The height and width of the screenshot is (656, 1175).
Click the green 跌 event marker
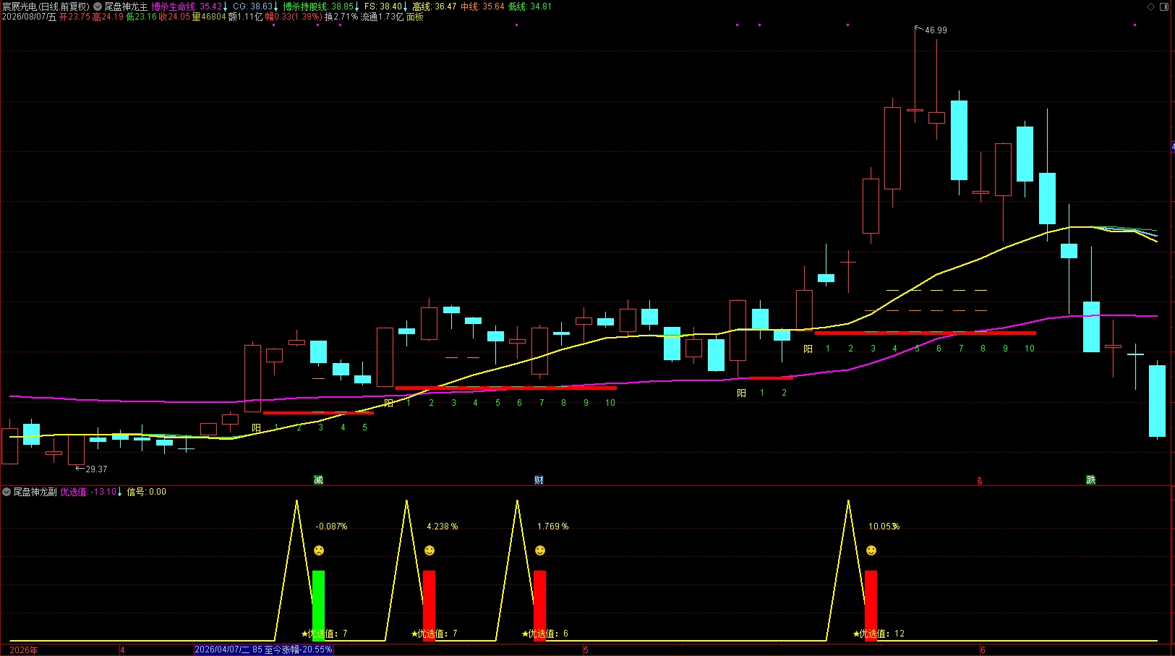pyautogui.click(x=1090, y=480)
